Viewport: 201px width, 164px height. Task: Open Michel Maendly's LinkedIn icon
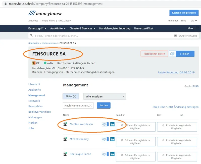pyautogui.click(x=112, y=139)
